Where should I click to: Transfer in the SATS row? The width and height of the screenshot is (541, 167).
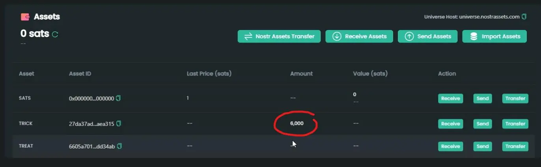pyautogui.click(x=515, y=98)
